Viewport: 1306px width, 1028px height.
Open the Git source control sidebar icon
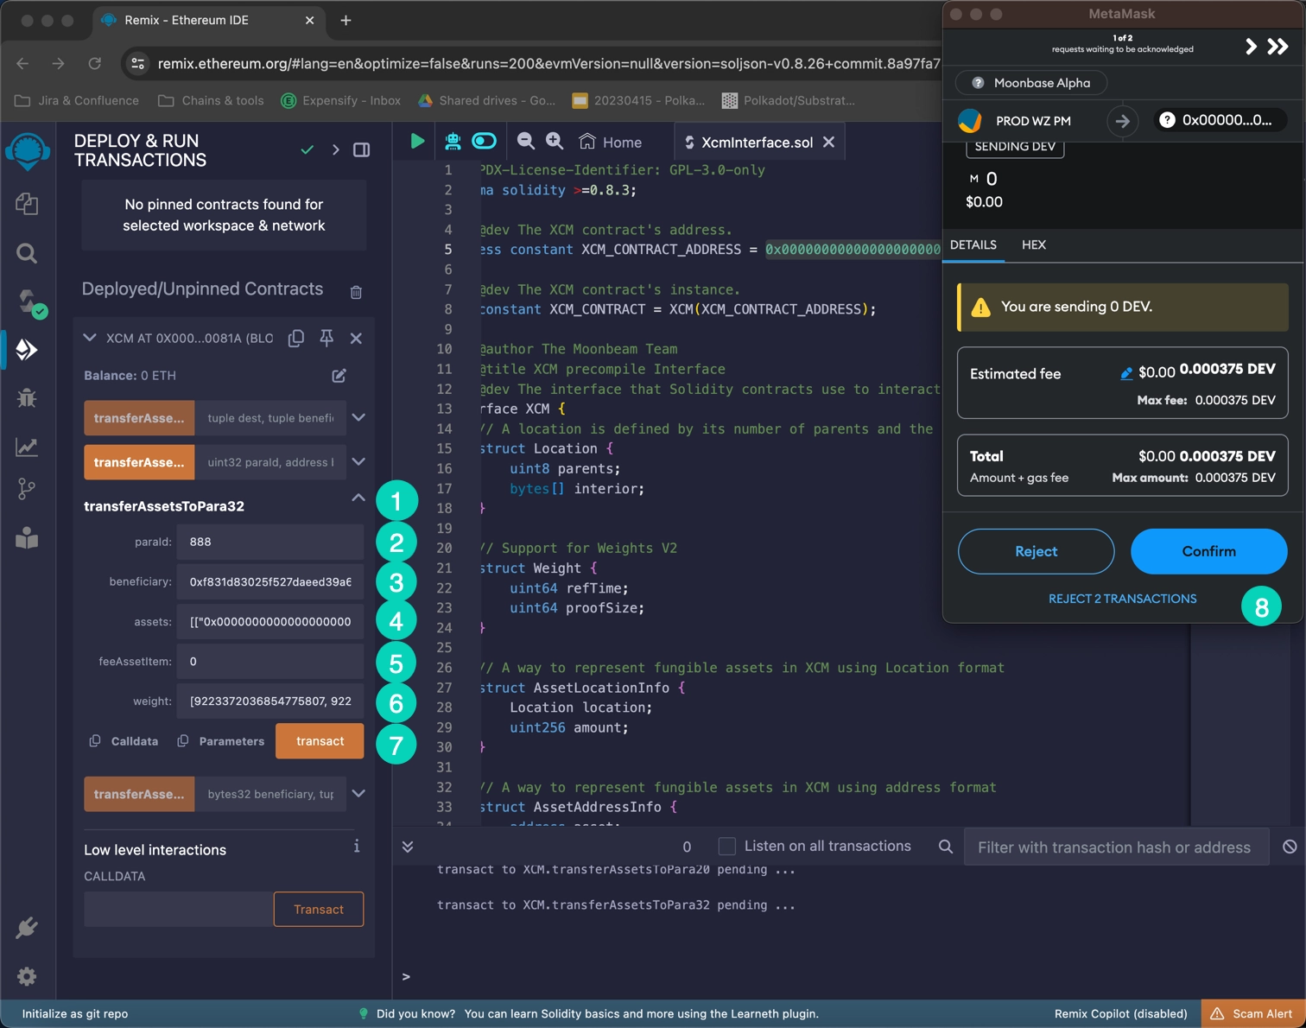27,489
